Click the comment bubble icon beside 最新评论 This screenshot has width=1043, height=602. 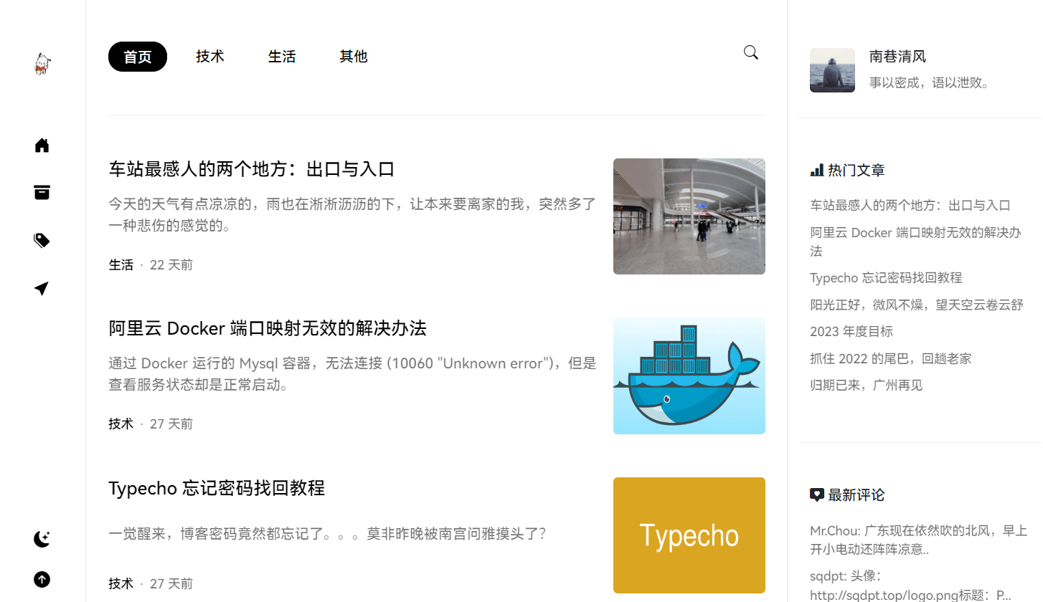pyautogui.click(x=816, y=494)
